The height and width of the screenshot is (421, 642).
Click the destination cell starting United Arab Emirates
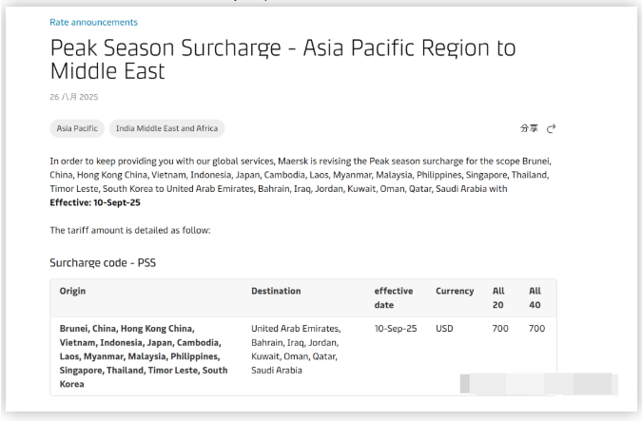coord(296,350)
